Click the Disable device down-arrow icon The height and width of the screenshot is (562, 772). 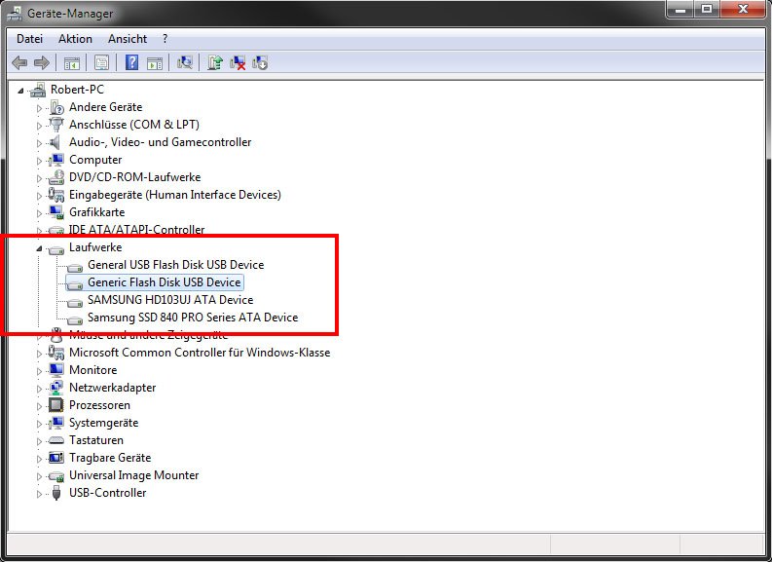point(260,63)
